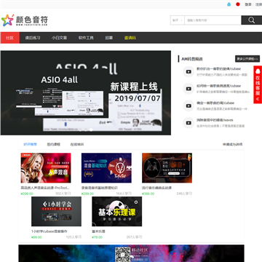Click the ¥399.00 course price

(148, 194)
